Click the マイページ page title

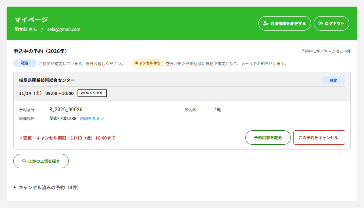click(x=31, y=20)
